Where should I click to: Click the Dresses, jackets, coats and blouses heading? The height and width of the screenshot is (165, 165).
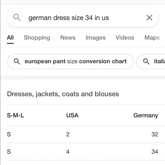click(63, 94)
